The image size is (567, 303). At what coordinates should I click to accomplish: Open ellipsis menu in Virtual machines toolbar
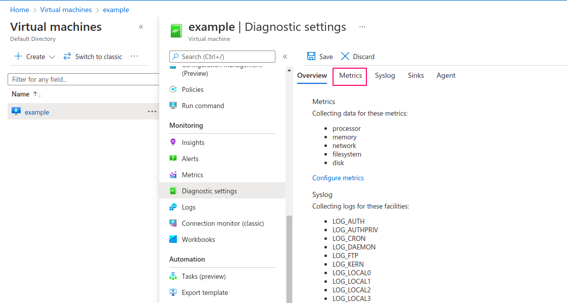(x=134, y=57)
